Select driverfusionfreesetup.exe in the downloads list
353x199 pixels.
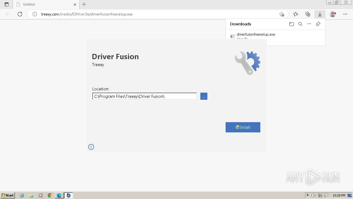coord(256,35)
